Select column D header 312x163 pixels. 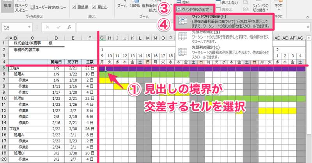click(x=56, y=38)
